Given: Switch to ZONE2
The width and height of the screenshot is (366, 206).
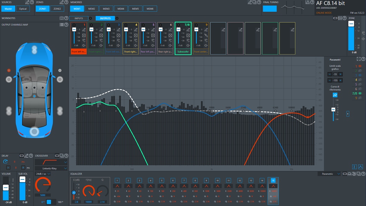Looking at the screenshot, I should (x=57, y=9).
